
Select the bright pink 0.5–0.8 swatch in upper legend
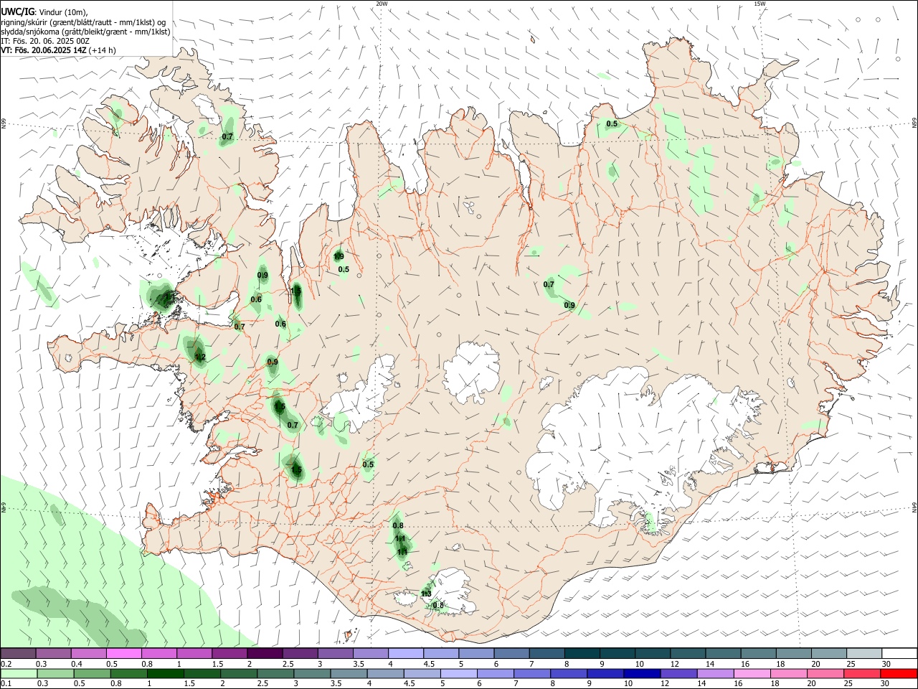[x=124, y=653]
